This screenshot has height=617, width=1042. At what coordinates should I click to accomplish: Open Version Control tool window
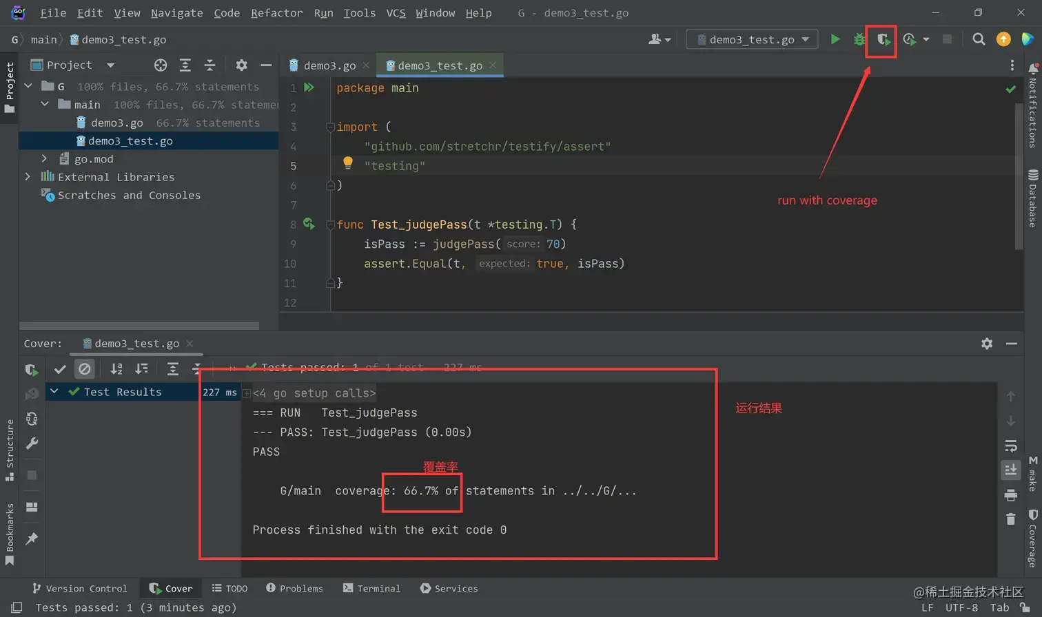point(80,588)
